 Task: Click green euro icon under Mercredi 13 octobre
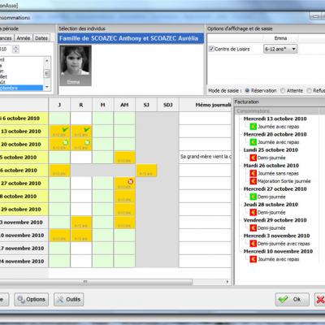pyautogui.click(x=253, y=127)
